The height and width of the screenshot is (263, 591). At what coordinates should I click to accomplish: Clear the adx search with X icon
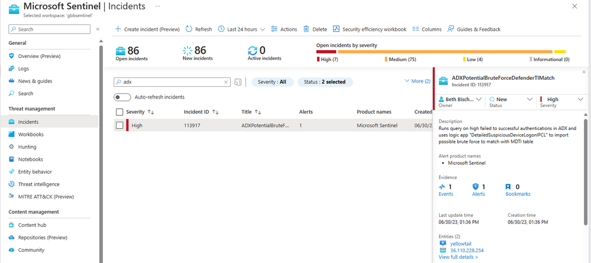[x=226, y=82]
